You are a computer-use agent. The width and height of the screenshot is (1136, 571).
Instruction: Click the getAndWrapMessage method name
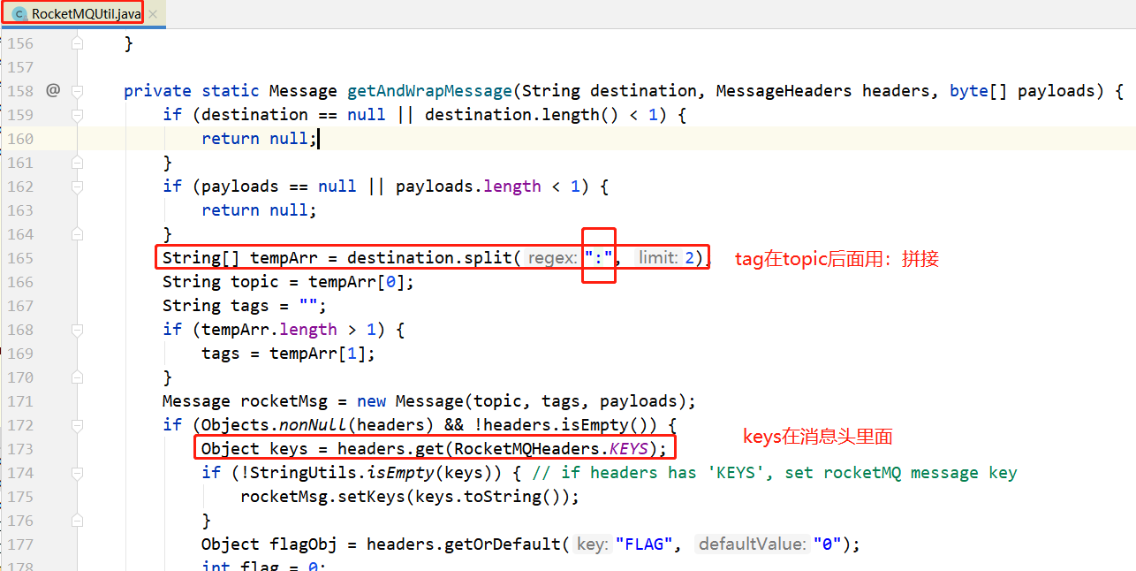tap(429, 91)
